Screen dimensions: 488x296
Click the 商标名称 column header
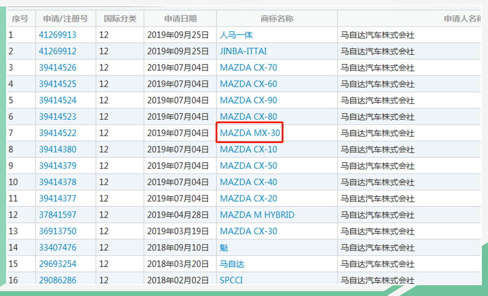click(x=277, y=19)
